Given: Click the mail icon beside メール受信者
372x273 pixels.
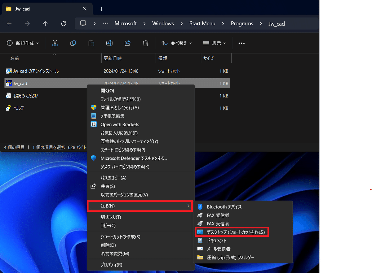Looking at the screenshot, I should [200, 249].
